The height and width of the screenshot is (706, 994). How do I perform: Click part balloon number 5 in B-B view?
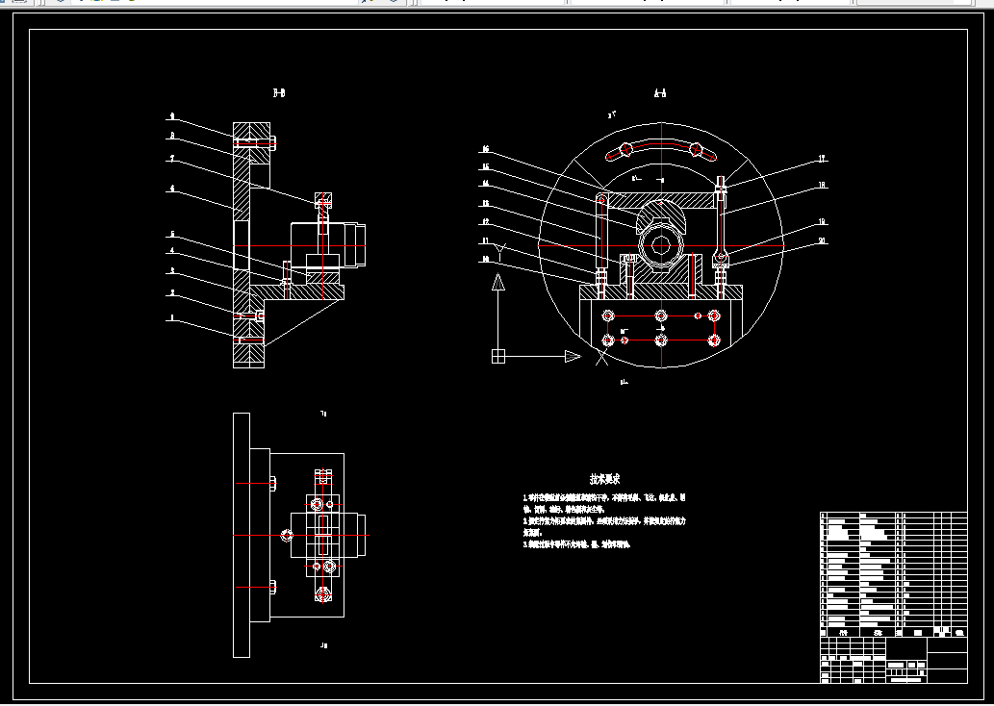point(172,235)
